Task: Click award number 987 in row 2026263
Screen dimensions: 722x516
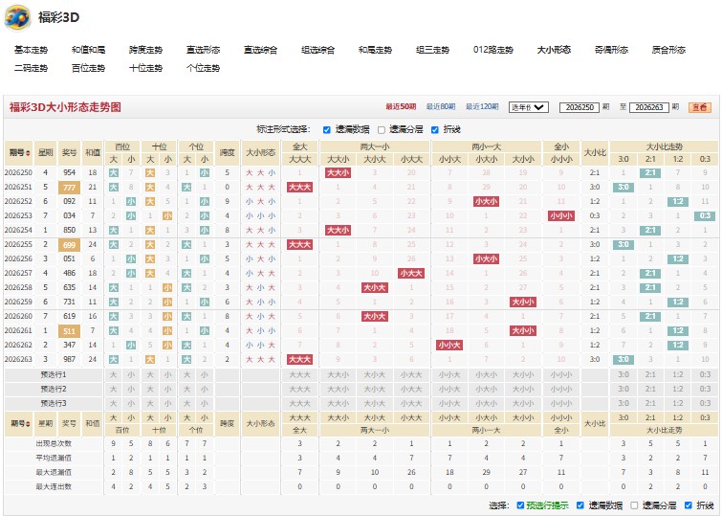Action: (x=70, y=359)
